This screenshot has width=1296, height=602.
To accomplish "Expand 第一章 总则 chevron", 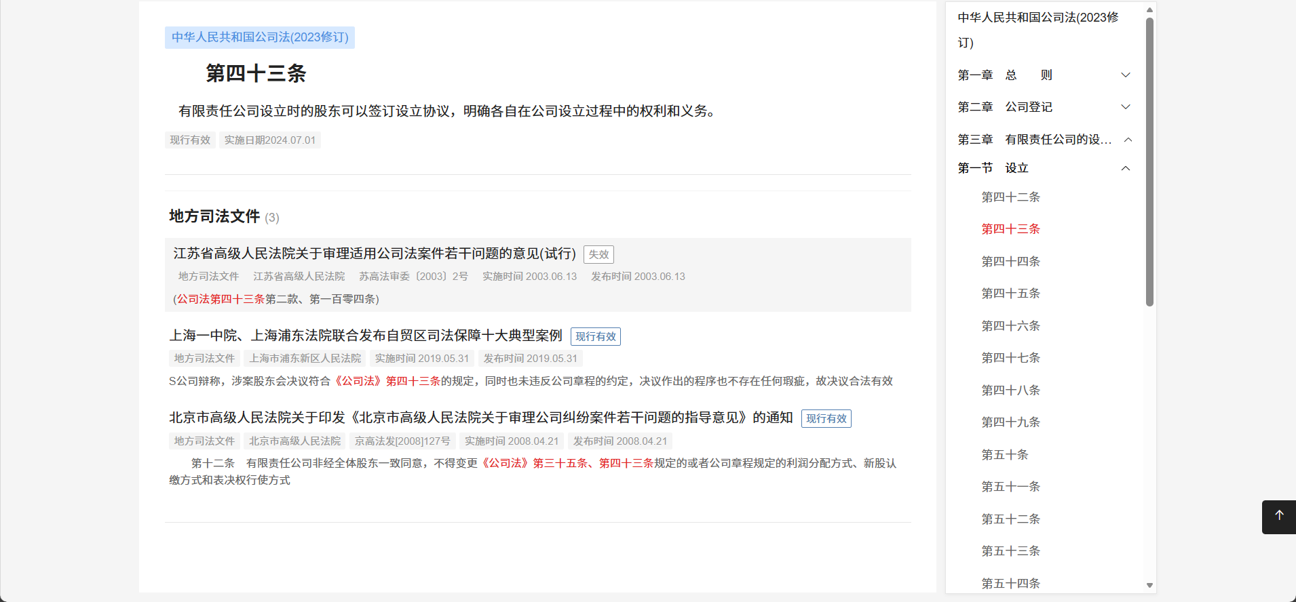I will point(1126,75).
